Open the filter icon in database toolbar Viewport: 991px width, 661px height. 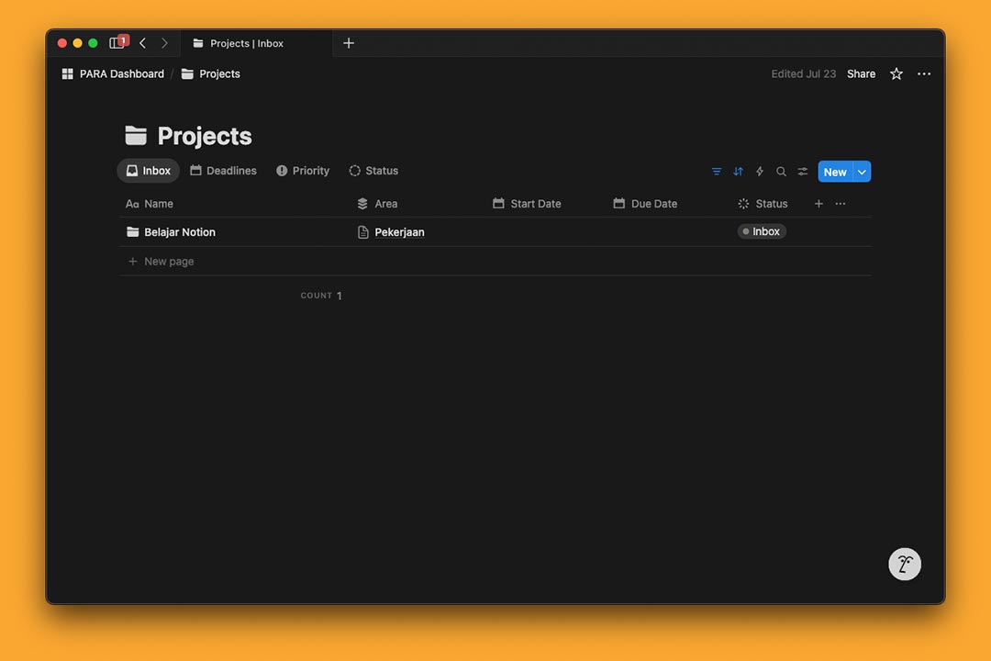point(716,172)
